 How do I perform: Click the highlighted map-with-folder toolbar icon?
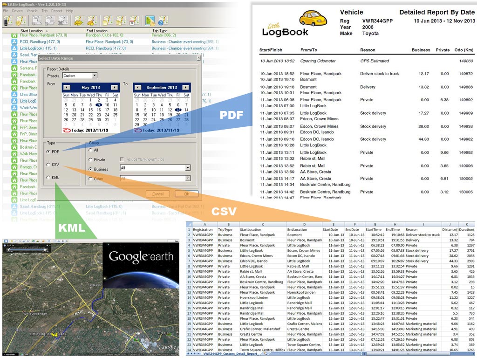pyautogui.click(x=150, y=21)
